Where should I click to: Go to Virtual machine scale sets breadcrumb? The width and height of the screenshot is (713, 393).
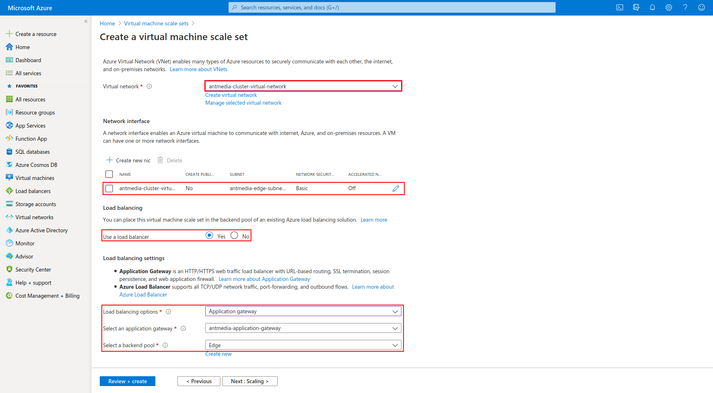(156, 23)
